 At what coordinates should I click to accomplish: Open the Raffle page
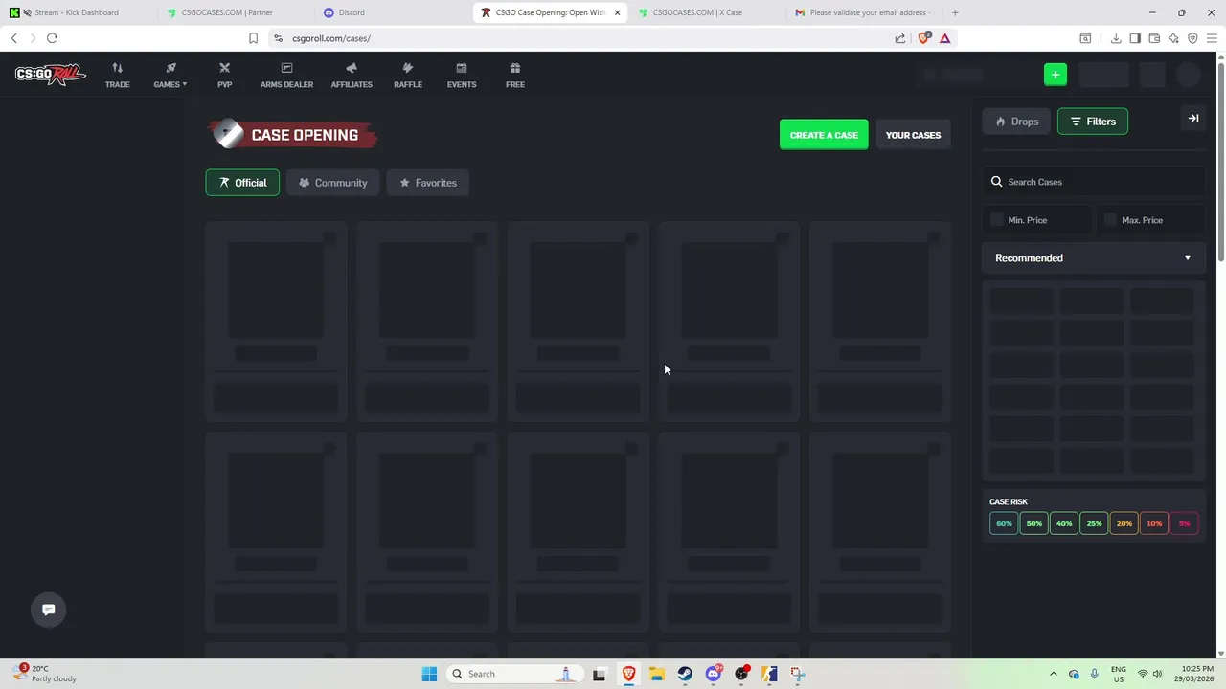click(408, 75)
